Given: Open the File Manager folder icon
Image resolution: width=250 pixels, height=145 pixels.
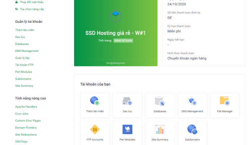Looking at the screenshot, I should (x=225, y=101).
